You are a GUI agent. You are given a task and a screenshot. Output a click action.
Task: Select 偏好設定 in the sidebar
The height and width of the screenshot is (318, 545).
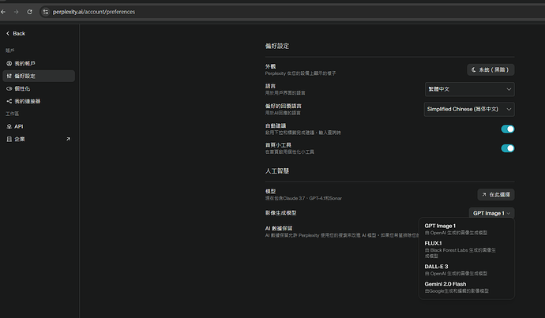tap(38, 76)
